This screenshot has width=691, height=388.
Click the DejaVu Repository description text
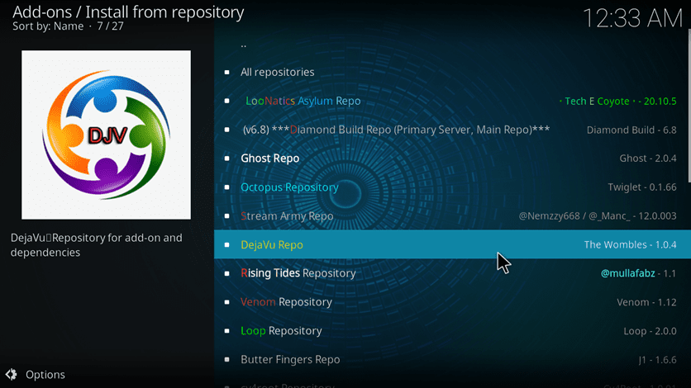(x=97, y=245)
